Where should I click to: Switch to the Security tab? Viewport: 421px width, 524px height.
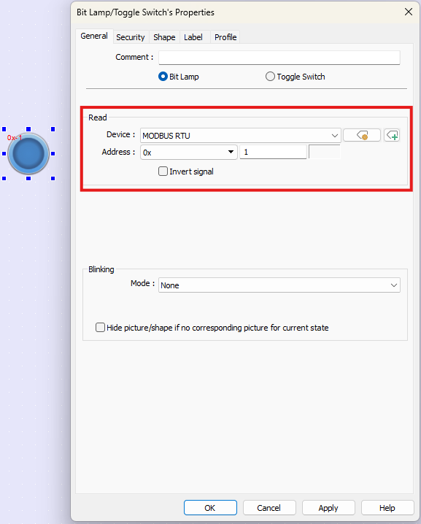click(131, 37)
